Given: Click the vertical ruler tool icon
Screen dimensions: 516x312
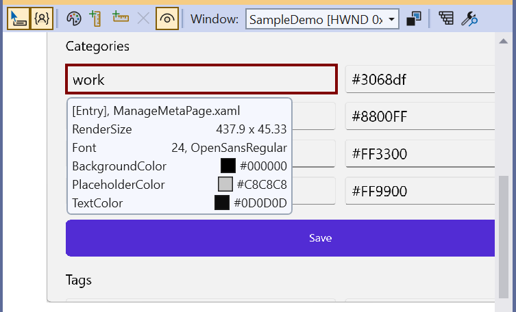Looking at the screenshot, I should point(96,19).
